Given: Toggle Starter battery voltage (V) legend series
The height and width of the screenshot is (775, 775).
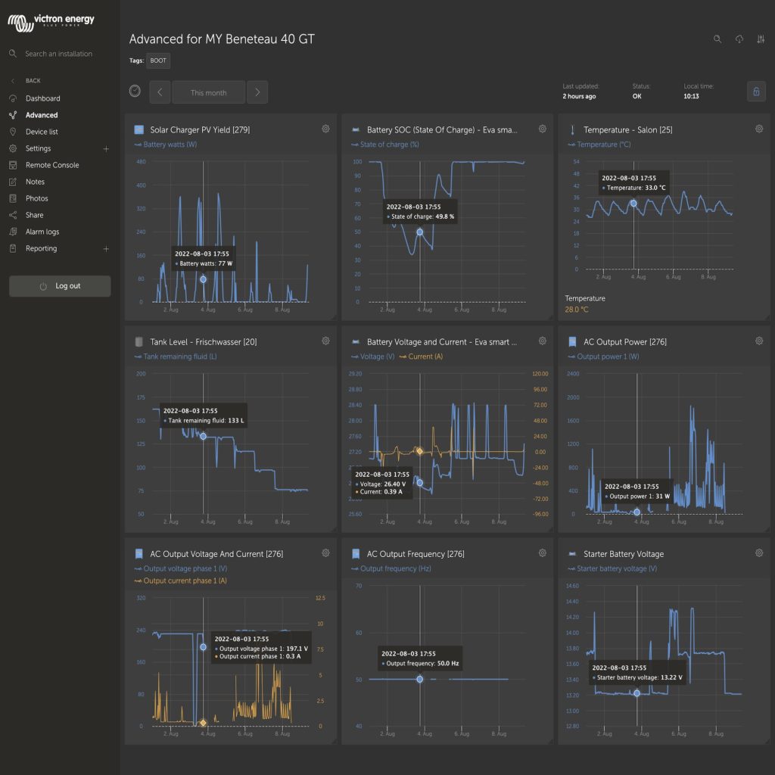Looking at the screenshot, I should (x=612, y=568).
